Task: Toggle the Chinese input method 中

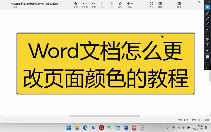Action: pyautogui.click(x=173, y=127)
